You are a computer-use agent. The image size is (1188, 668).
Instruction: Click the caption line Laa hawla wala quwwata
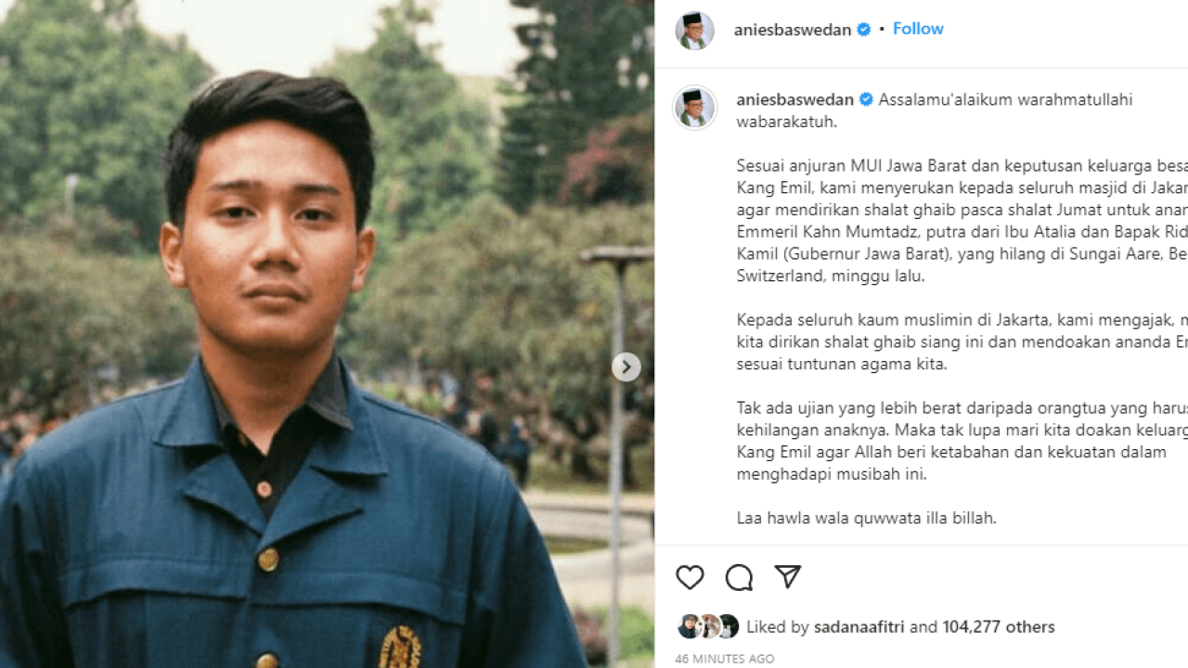pyautogui.click(x=867, y=518)
